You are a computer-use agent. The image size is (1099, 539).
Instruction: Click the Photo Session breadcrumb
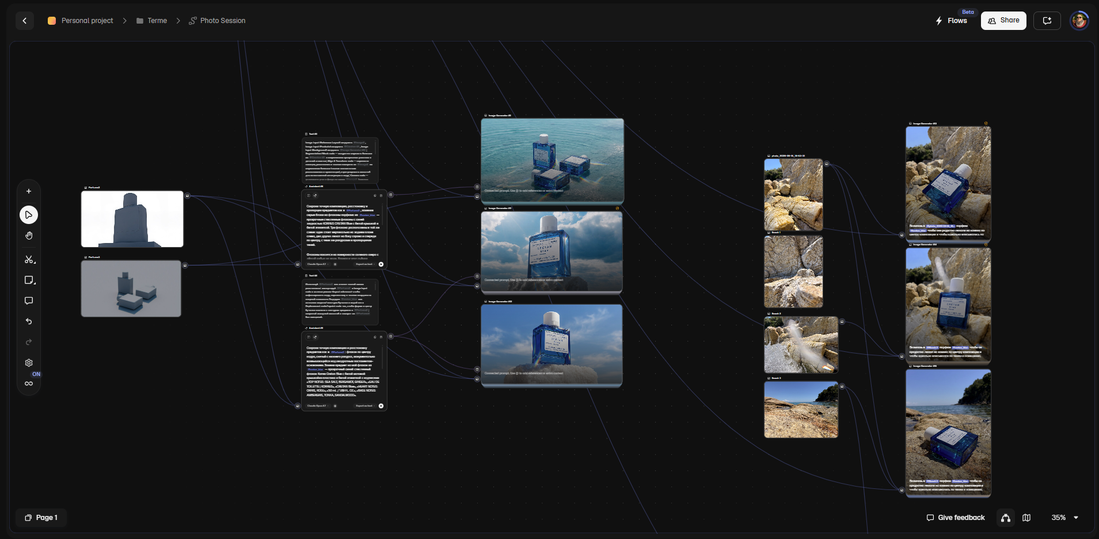217,21
